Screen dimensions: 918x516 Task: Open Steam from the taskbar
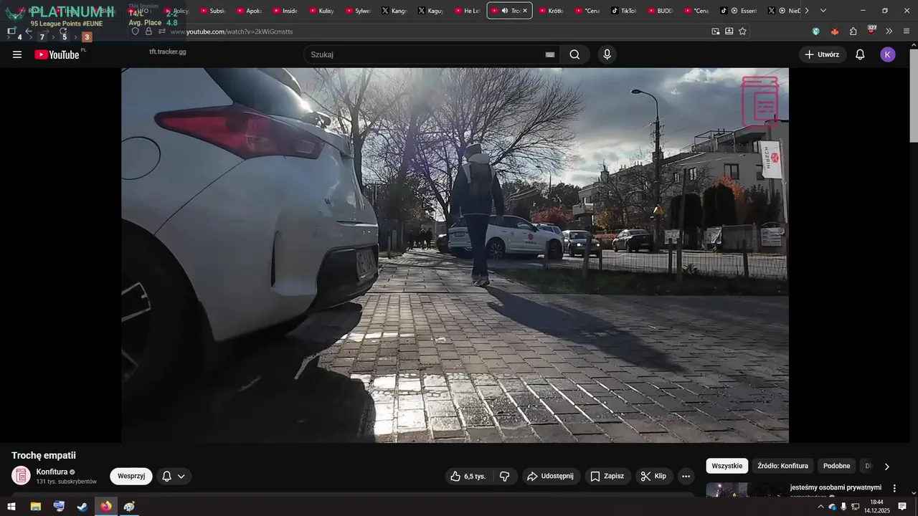[82, 507]
